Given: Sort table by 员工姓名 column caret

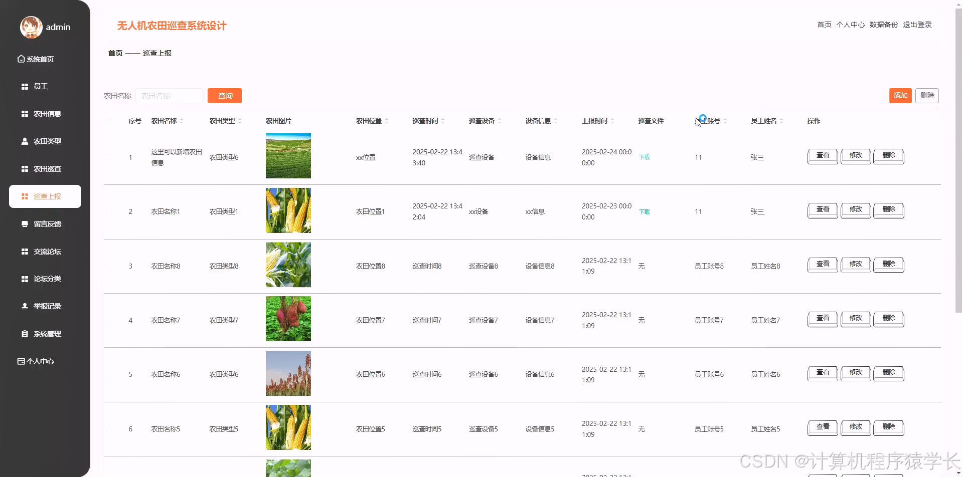Looking at the screenshot, I should point(781,121).
